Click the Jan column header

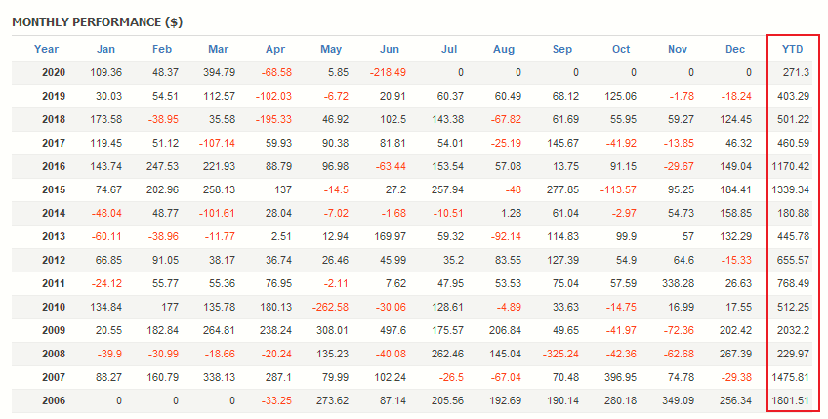coord(107,49)
